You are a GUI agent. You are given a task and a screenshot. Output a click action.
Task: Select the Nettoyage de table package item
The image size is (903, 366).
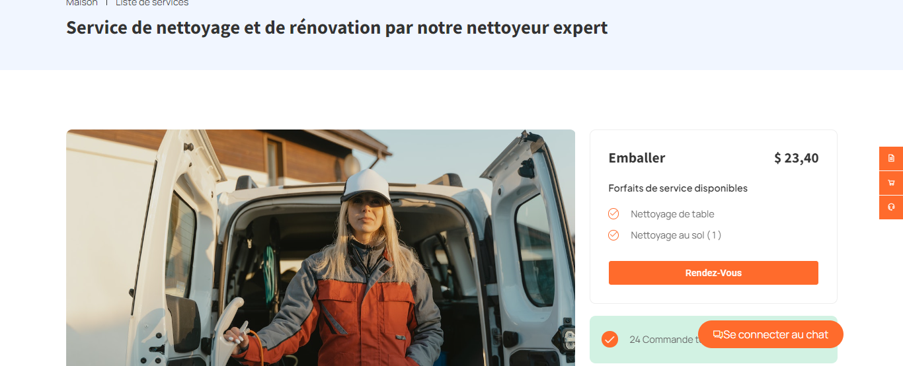pyautogui.click(x=672, y=214)
